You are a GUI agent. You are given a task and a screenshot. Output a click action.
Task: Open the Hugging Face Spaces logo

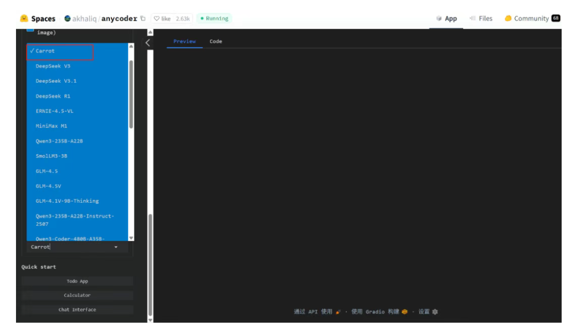38,19
